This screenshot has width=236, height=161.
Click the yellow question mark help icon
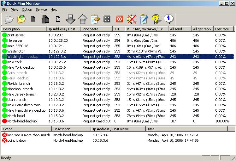point(156,19)
